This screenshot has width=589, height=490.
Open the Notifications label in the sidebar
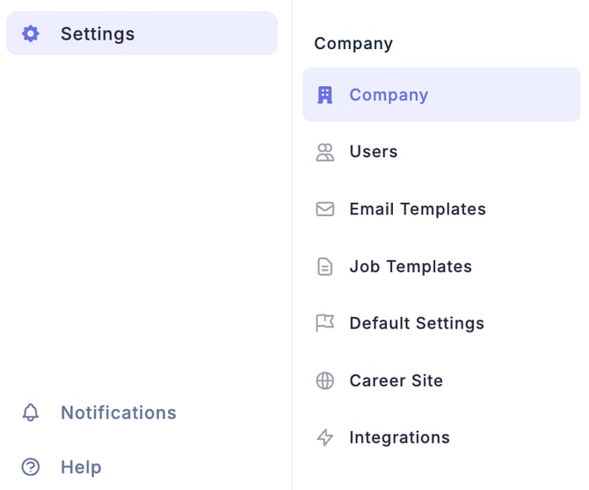(x=118, y=413)
